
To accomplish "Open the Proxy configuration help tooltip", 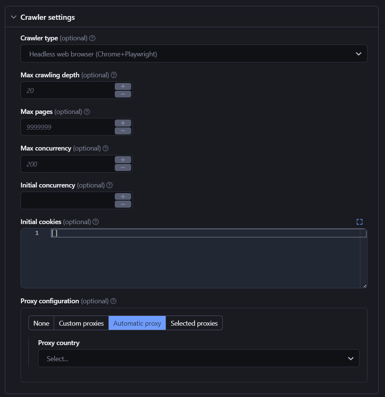I will pos(113,301).
